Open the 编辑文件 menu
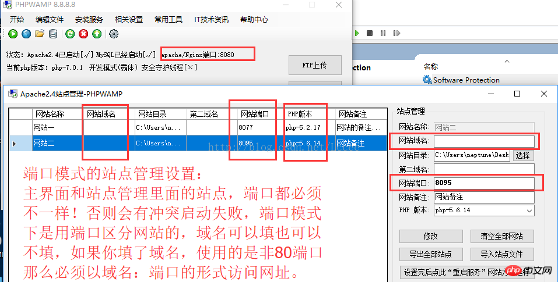The height and width of the screenshot is (282, 558). tap(50, 20)
